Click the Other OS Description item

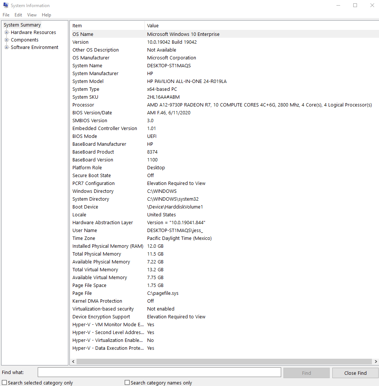click(x=96, y=50)
